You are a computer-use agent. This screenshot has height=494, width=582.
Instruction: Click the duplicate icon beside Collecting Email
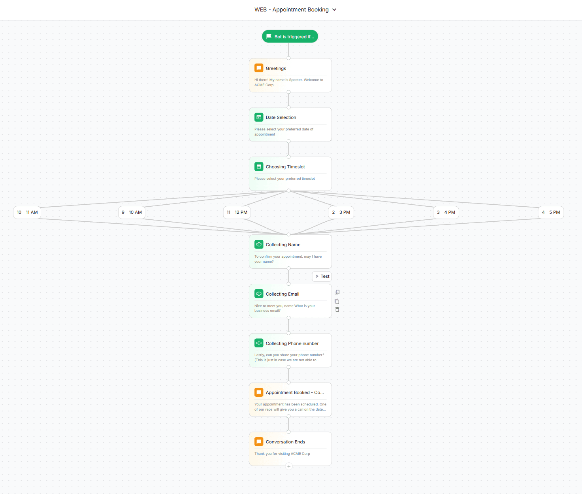[x=337, y=292]
